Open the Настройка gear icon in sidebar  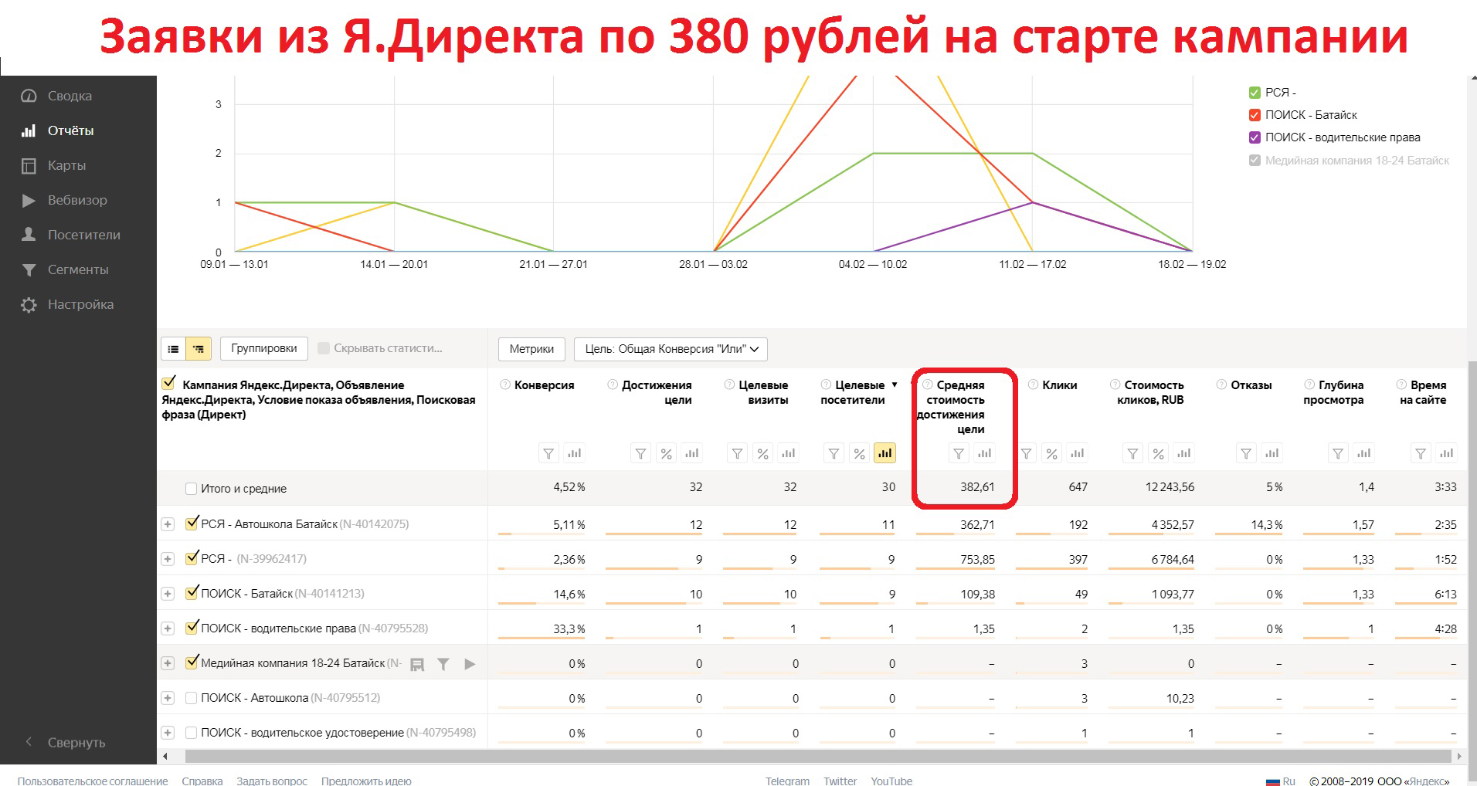(28, 304)
